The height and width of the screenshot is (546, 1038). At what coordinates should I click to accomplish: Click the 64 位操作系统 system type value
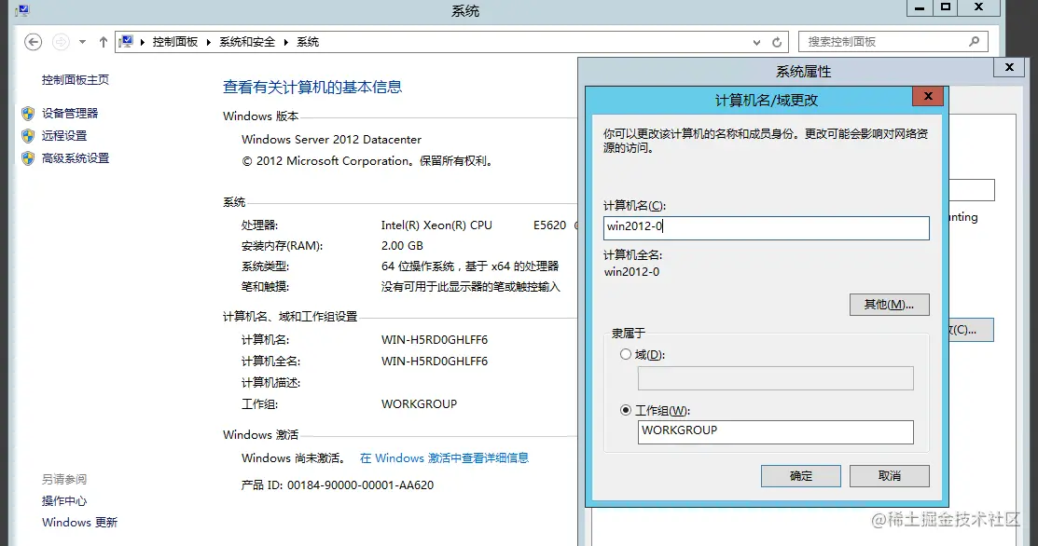tap(470, 266)
